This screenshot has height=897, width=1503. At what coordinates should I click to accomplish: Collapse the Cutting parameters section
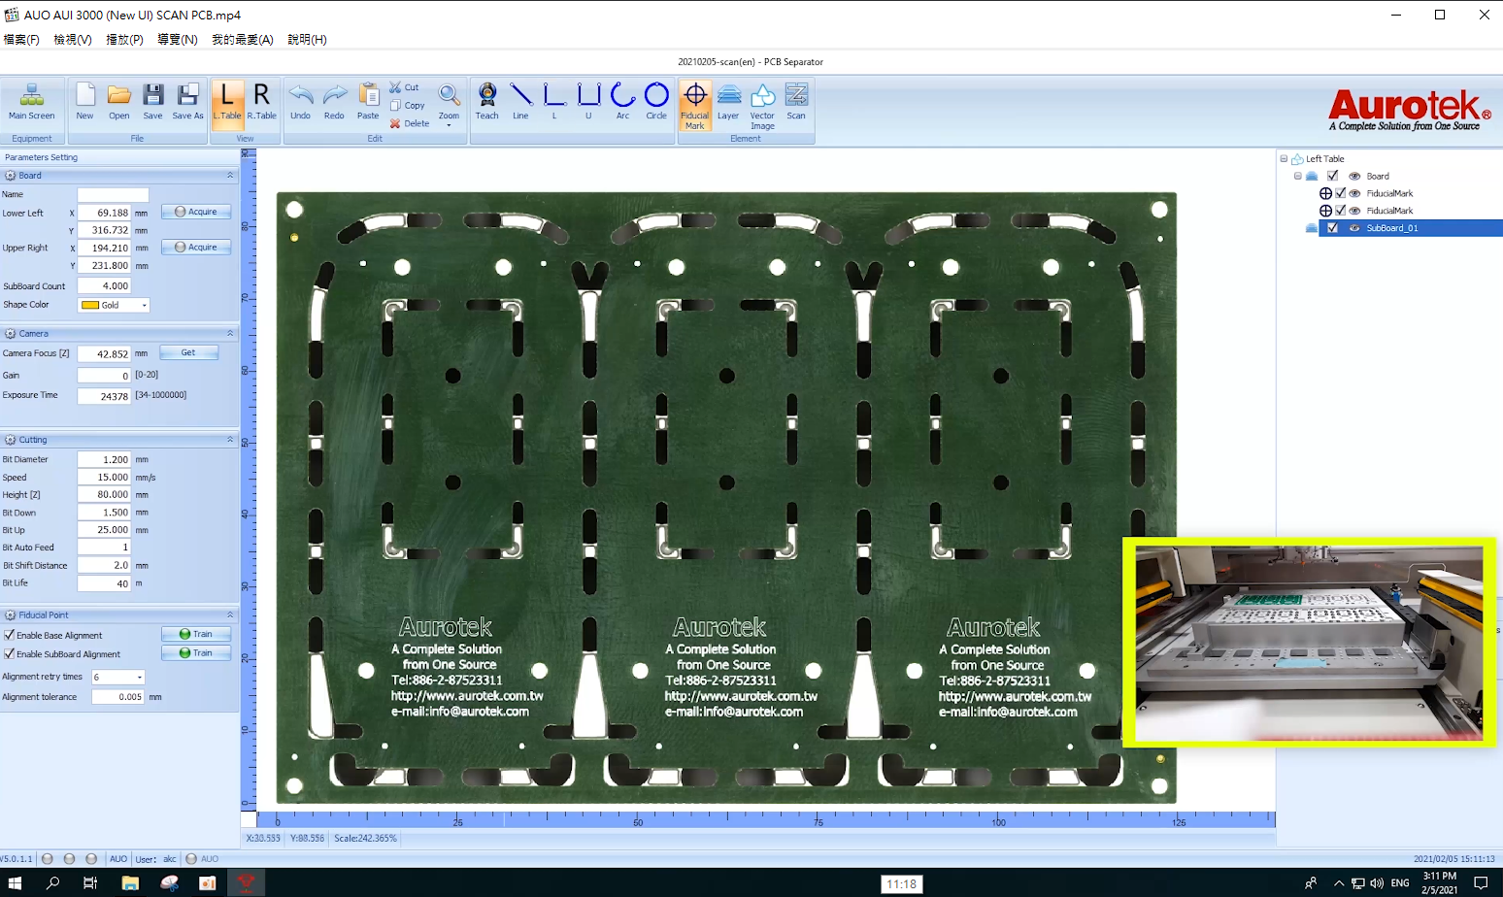pos(231,439)
